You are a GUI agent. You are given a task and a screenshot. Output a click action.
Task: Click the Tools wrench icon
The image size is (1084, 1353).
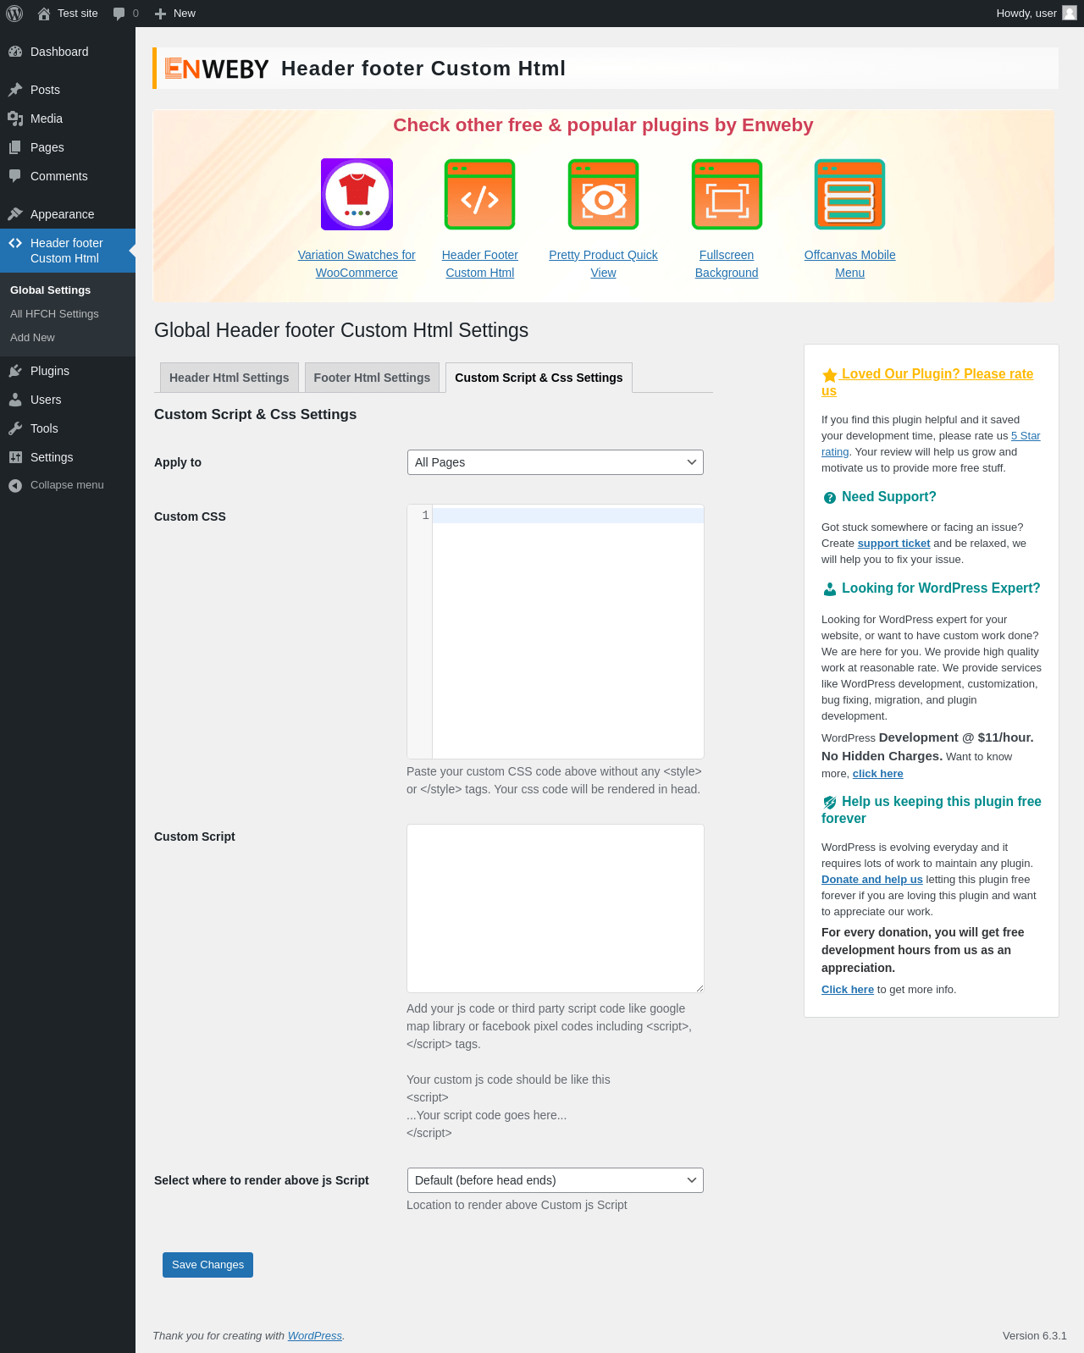pos(15,428)
